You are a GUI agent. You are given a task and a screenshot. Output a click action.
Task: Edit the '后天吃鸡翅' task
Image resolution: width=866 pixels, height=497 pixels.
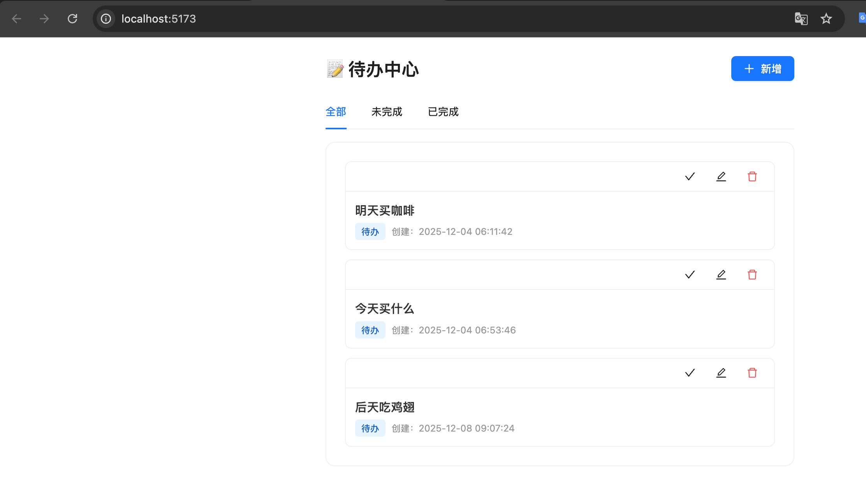tap(721, 373)
